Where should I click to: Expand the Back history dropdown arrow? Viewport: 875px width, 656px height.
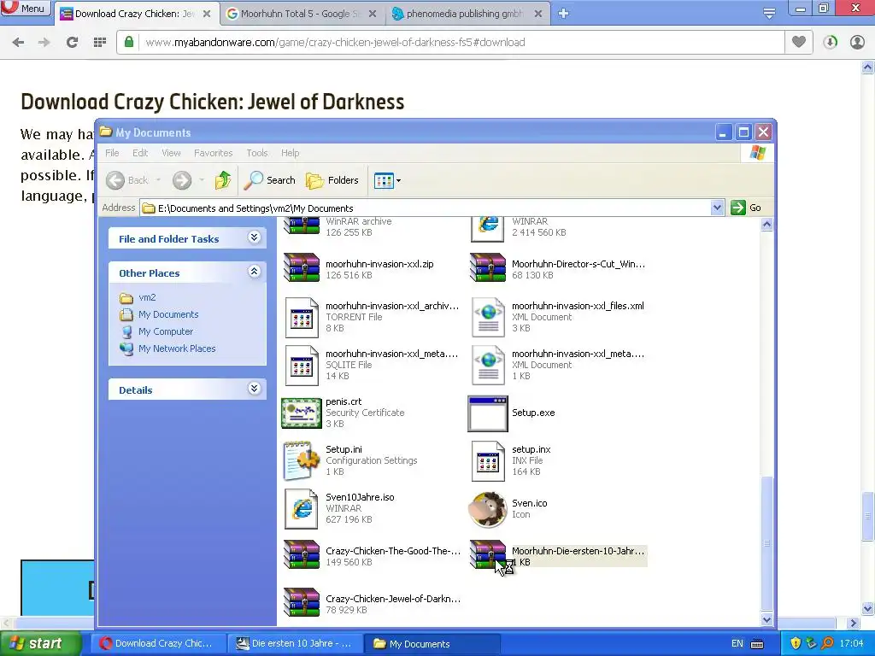click(158, 180)
